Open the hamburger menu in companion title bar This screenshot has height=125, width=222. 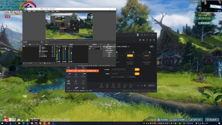147,35
